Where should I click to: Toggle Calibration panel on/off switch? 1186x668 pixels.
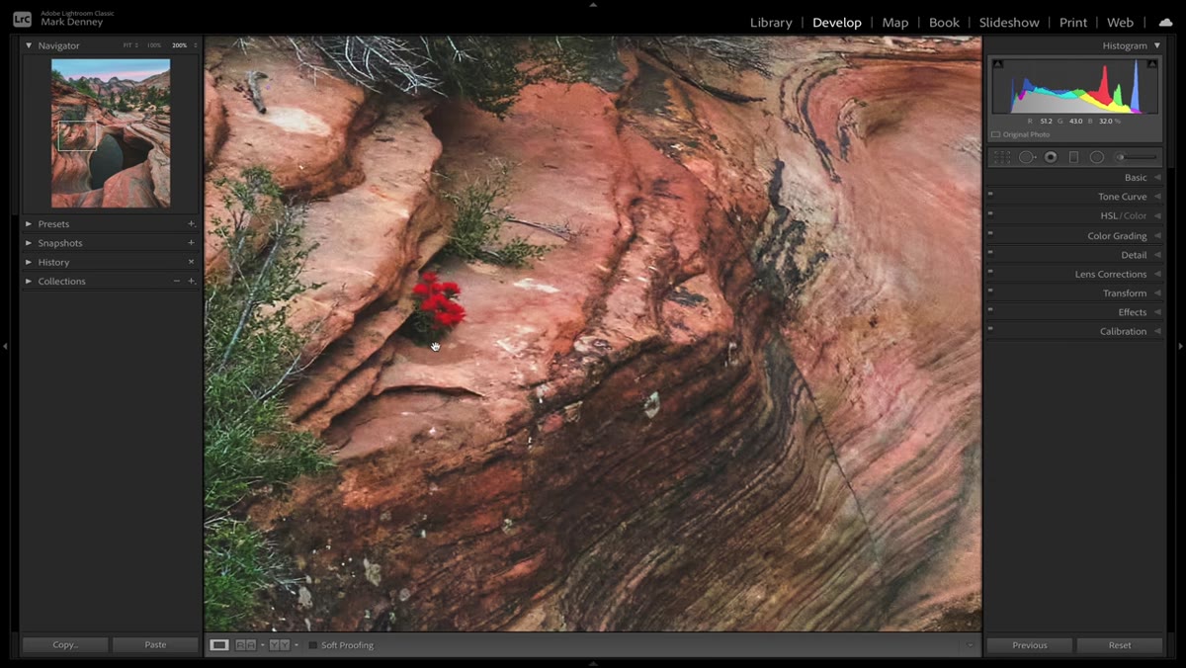point(990,330)
